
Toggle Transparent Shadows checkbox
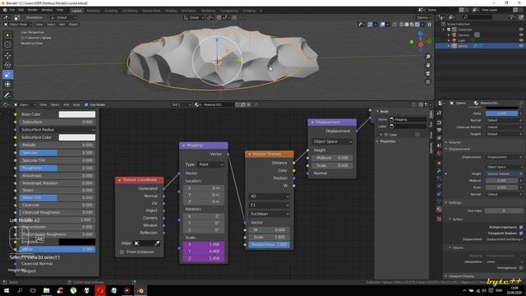point(521,233)
